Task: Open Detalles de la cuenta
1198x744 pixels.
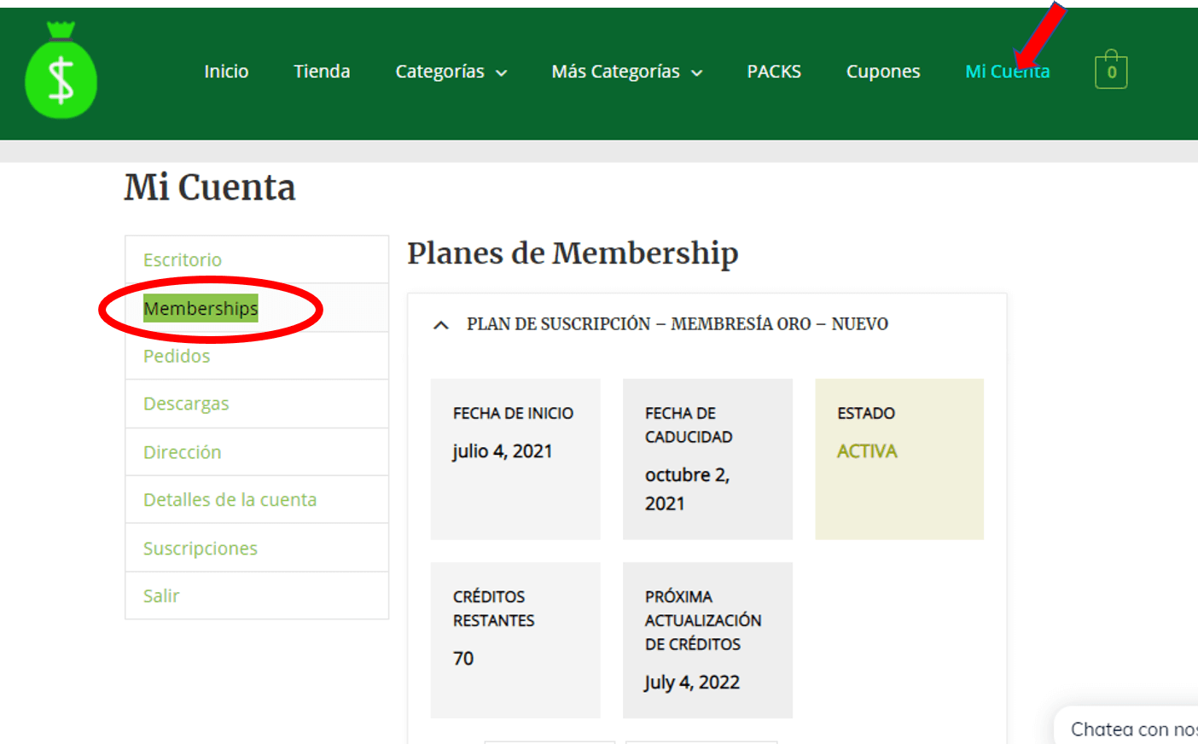Action: coord(230,500)
